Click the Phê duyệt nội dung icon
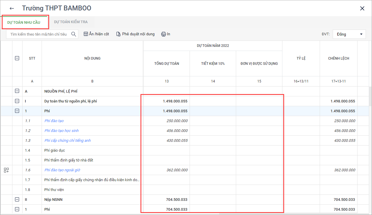 pyautogui.click(x=118, y=34)
